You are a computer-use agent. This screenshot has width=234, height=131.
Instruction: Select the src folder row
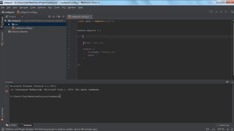tap(35, 24)
